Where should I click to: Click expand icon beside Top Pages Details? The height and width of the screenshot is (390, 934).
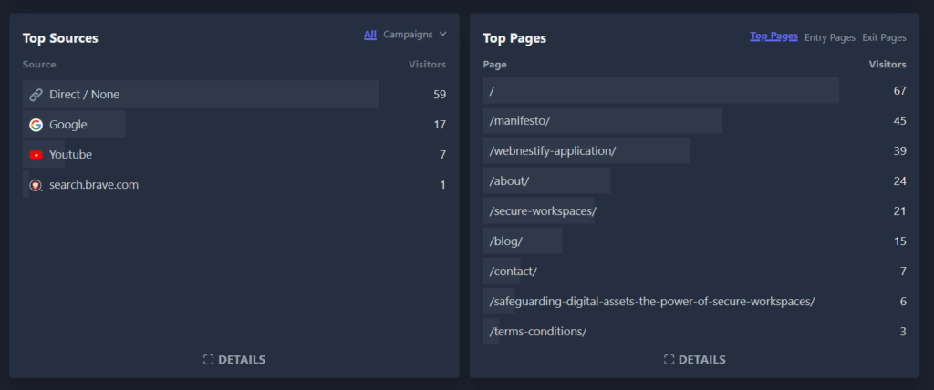669,360
